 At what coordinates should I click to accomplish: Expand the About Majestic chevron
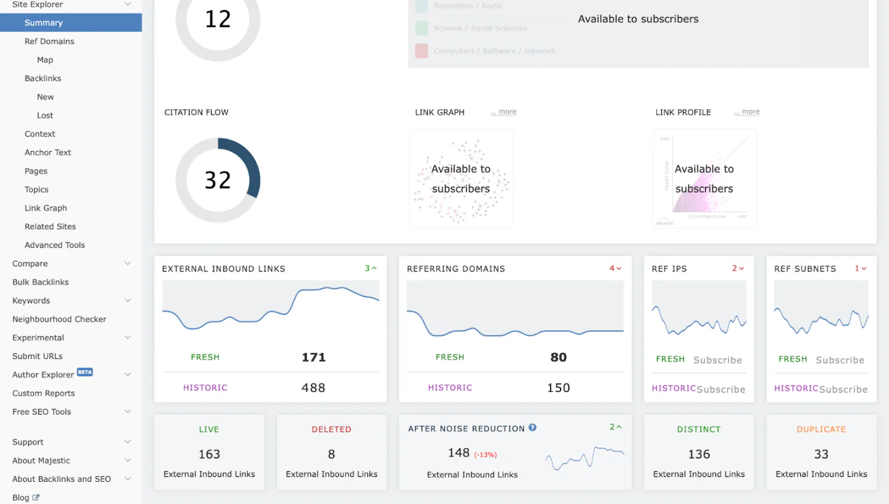[x=128, y=460]
